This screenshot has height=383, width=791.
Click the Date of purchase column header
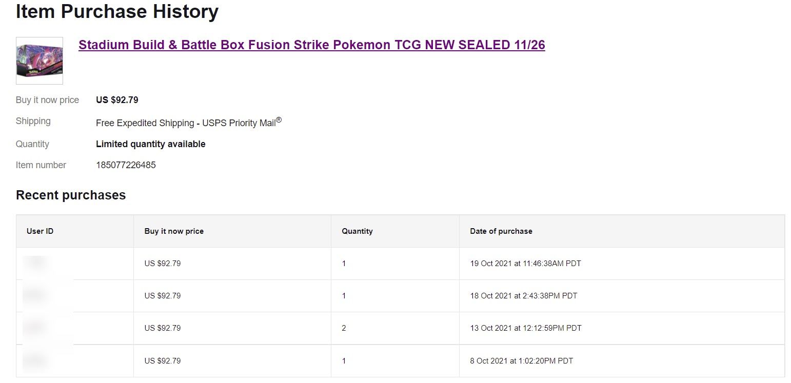501,231
